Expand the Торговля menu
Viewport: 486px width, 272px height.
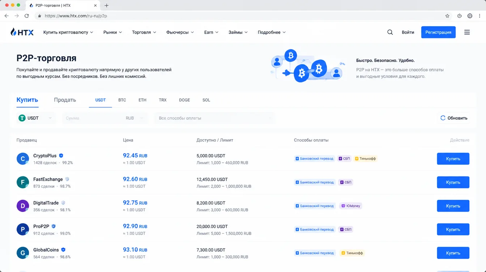[144, 32]
